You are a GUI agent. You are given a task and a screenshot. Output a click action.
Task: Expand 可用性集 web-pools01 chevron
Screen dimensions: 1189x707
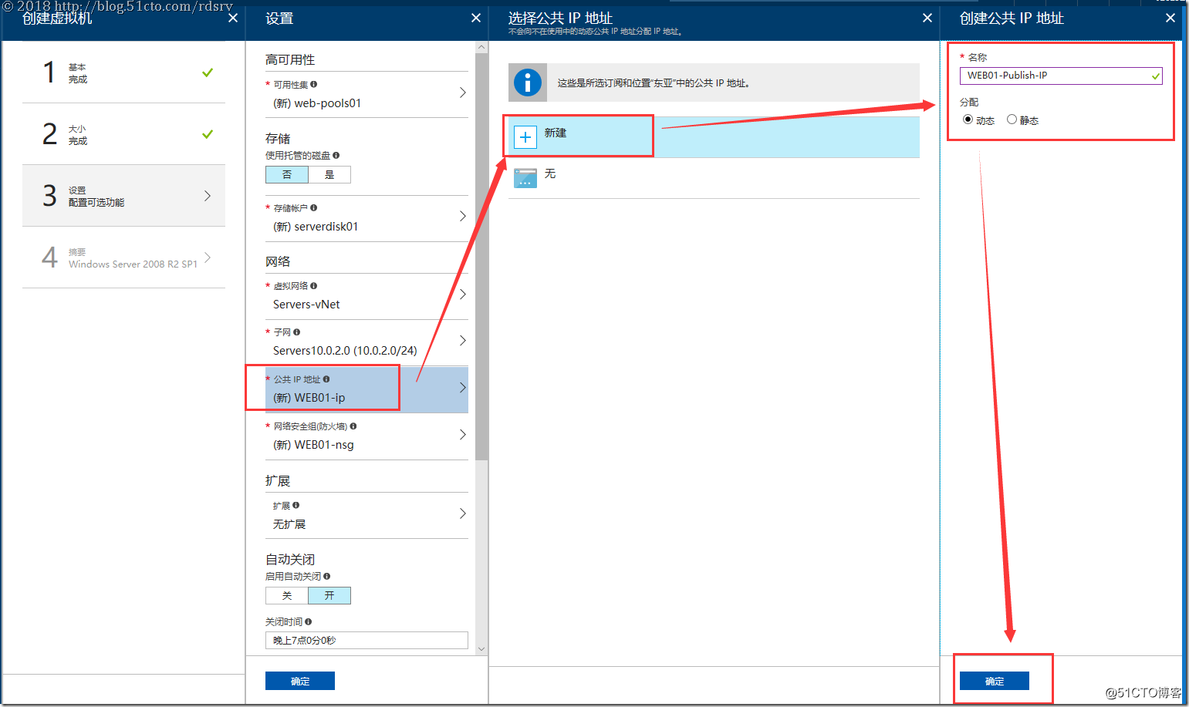pos(463,93)
